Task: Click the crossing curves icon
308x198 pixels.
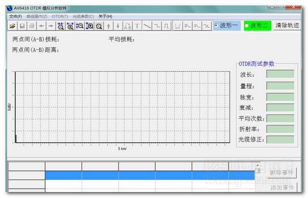Action: [207, 26]
